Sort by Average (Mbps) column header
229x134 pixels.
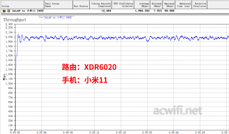pos(142,5)
